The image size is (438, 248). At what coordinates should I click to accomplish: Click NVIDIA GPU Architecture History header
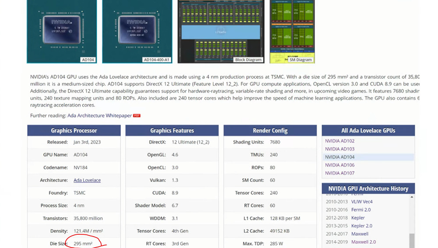point(368,189)
